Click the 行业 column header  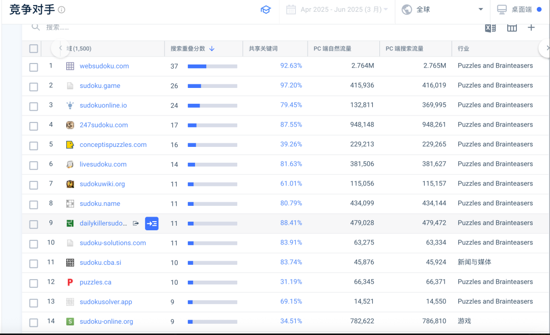pos(463,49)
